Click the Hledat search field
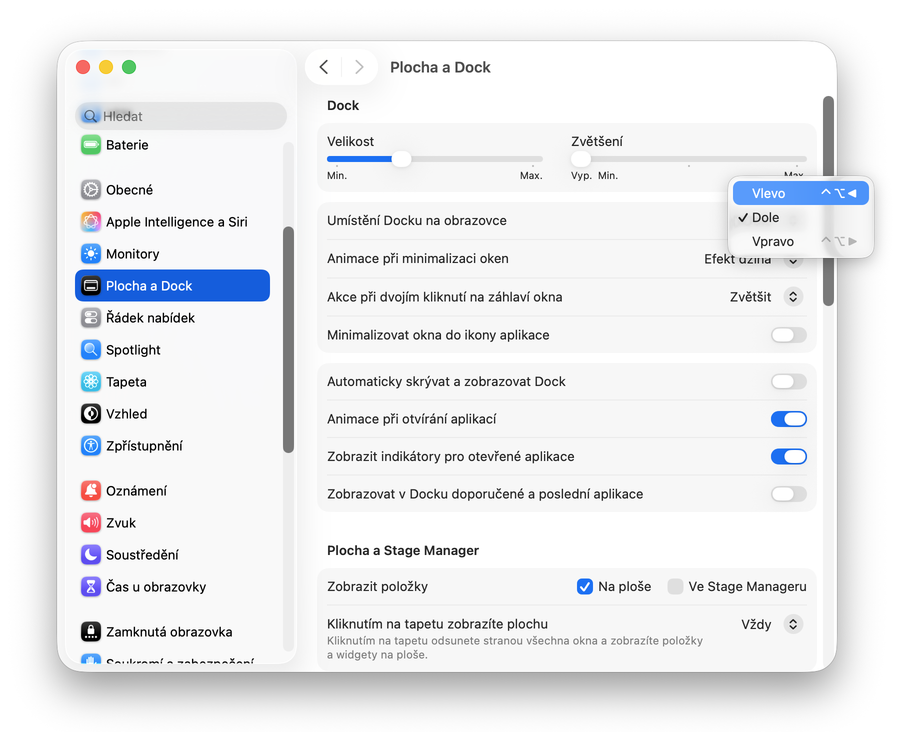This screenshot has height=732, width=909. pos(181,116)
